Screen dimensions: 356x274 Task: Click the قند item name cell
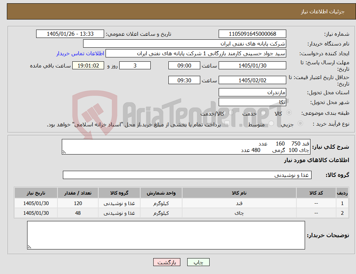tap(239, 203)
